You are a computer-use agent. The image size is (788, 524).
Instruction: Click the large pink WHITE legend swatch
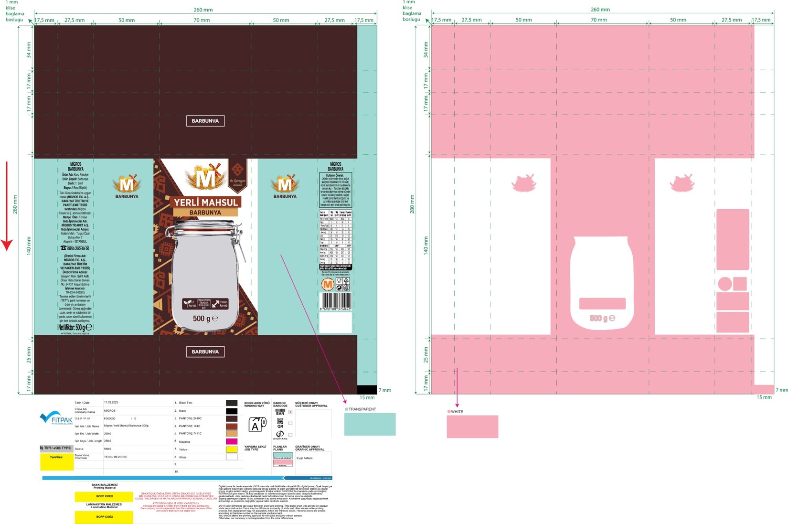click(x=472, y=427)
